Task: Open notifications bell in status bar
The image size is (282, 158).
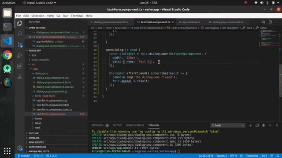Action: pyautogui.click(x=278, y=156)
